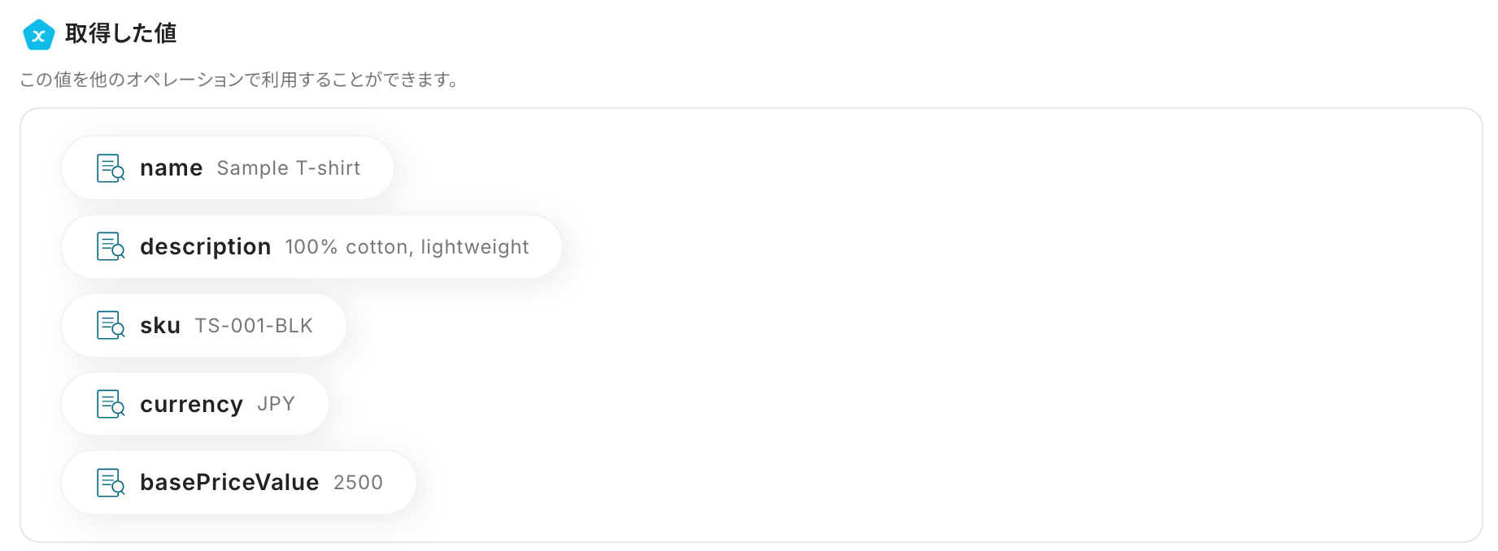This screenshot has height=551, width=1498.
Task: Click the 取得した値 heading
Action: (x=120, y=33)
